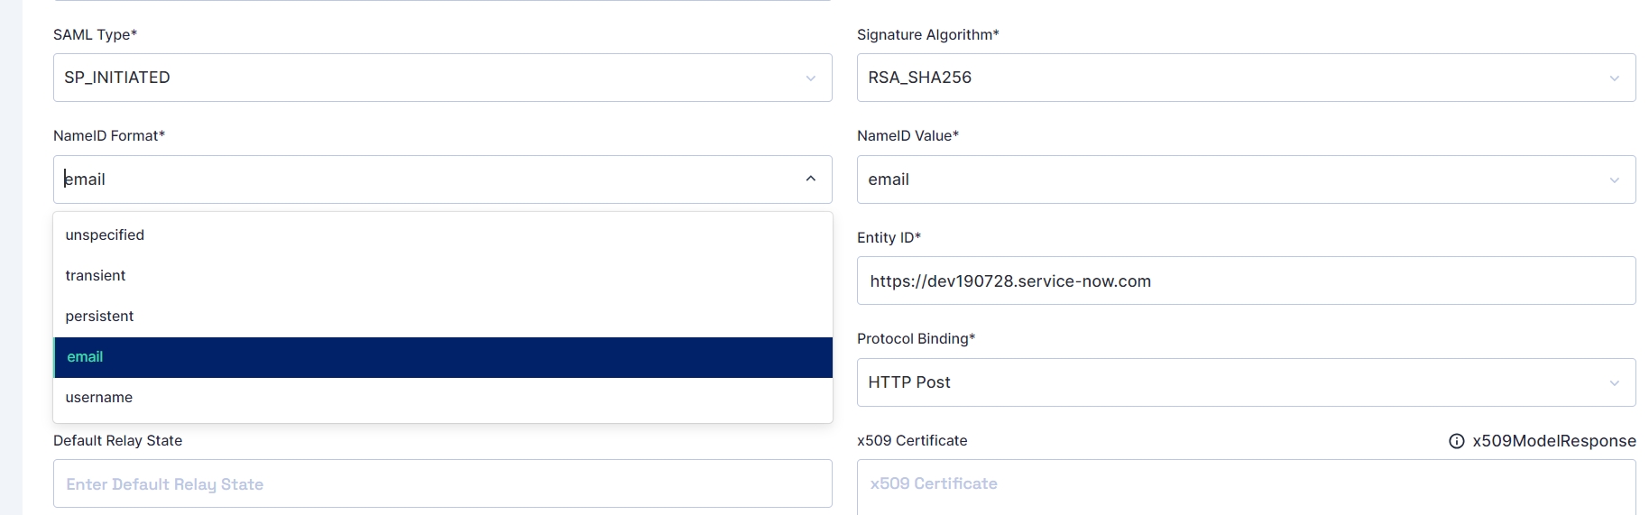Focus the Entity ID URL field
Viewport: 1649px width, 515px height.
pyautogui.click(x=1245, y=281)
